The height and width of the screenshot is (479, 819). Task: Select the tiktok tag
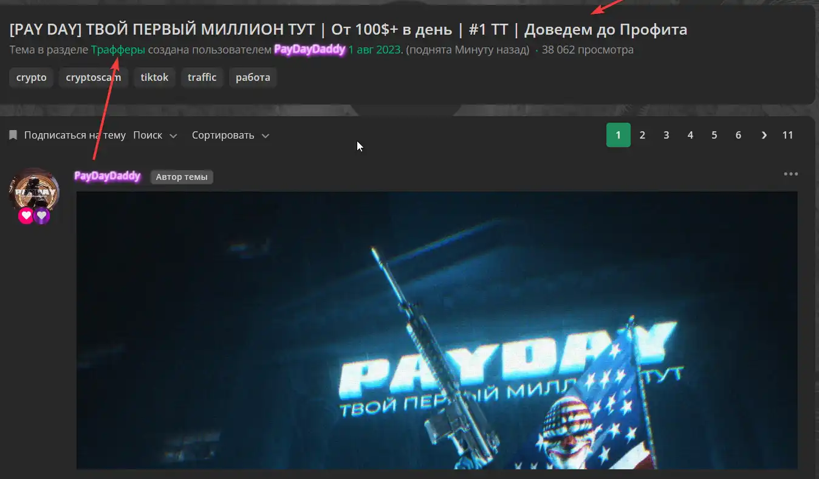click(154, 78)
